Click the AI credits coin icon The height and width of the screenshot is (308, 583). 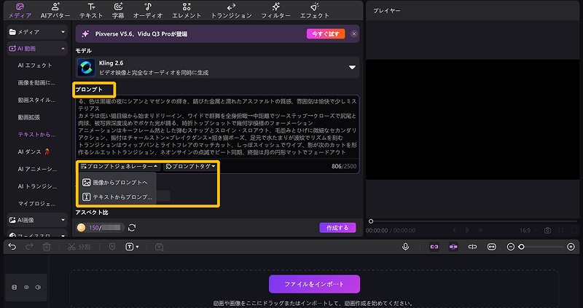82,227
